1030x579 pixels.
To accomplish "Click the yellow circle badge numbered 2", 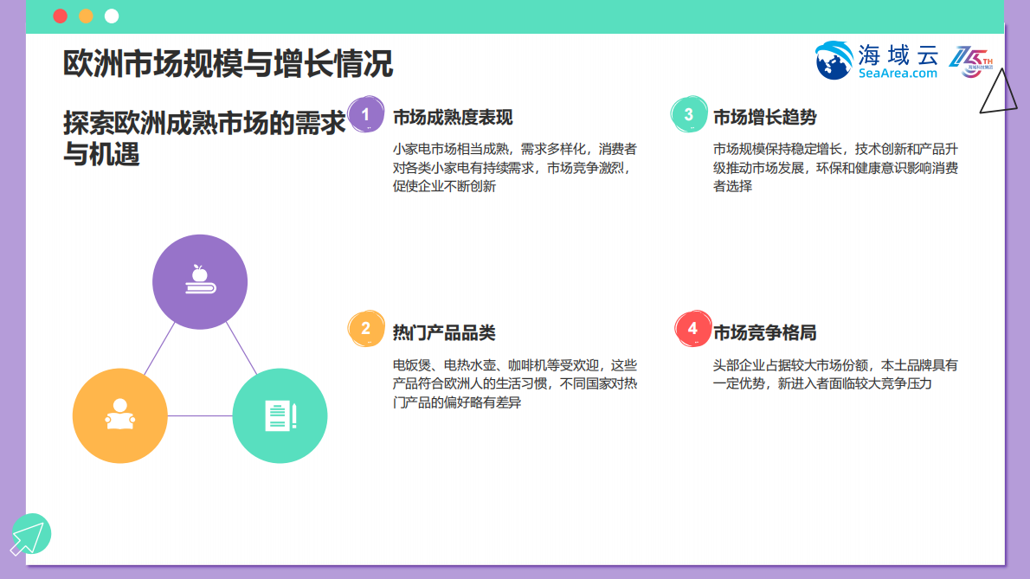I will pyautogui.click(x=365, y=330).
